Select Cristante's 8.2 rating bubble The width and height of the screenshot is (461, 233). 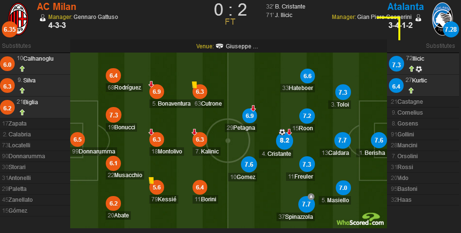[285, 140]
